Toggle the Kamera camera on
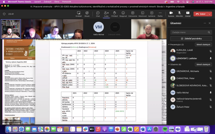Image resolution: width=215 pixels, height=134 pixels. [171, 13]
